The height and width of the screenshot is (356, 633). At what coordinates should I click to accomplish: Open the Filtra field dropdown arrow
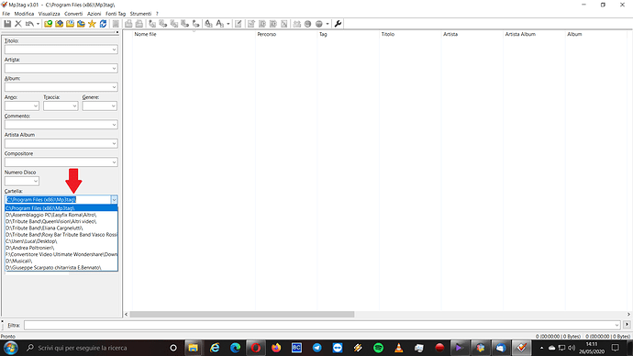(616, 325)
